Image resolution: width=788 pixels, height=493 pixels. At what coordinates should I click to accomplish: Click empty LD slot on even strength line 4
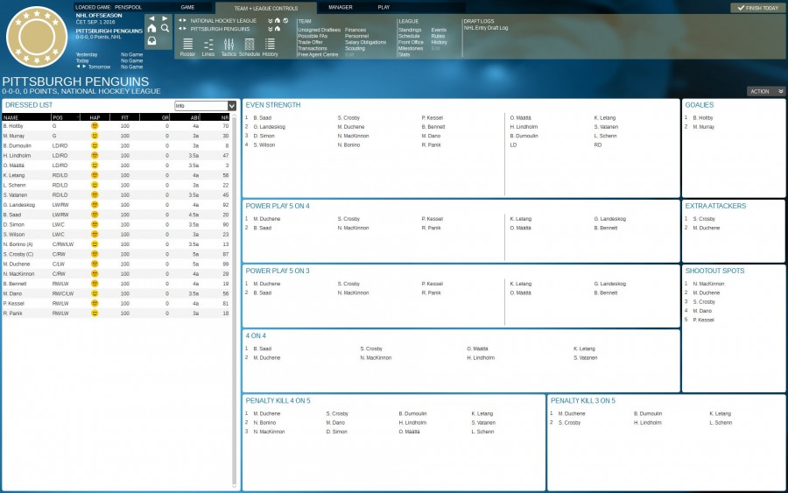point(513,144)
